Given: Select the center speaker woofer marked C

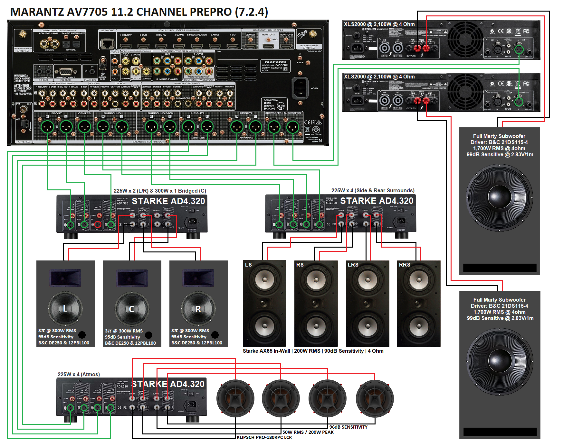Looking at the screenshot, I should [132, 309].
